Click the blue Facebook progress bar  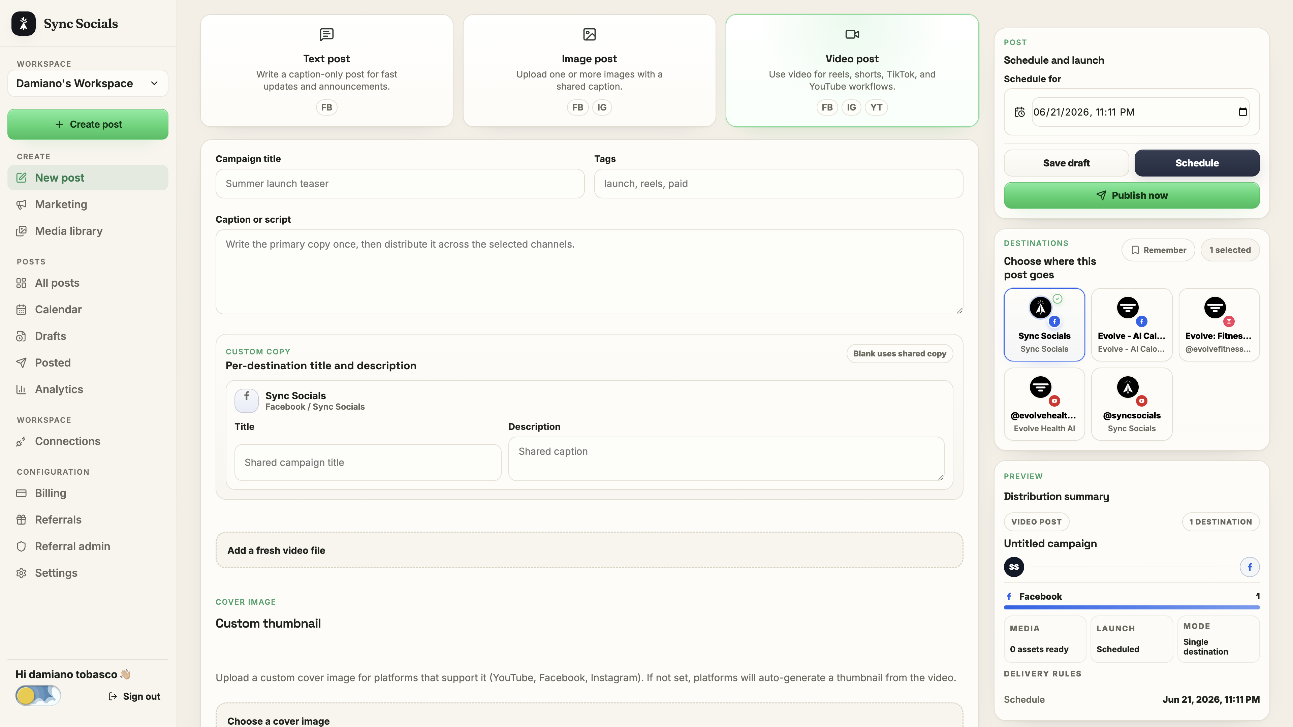coord(1131,607)
